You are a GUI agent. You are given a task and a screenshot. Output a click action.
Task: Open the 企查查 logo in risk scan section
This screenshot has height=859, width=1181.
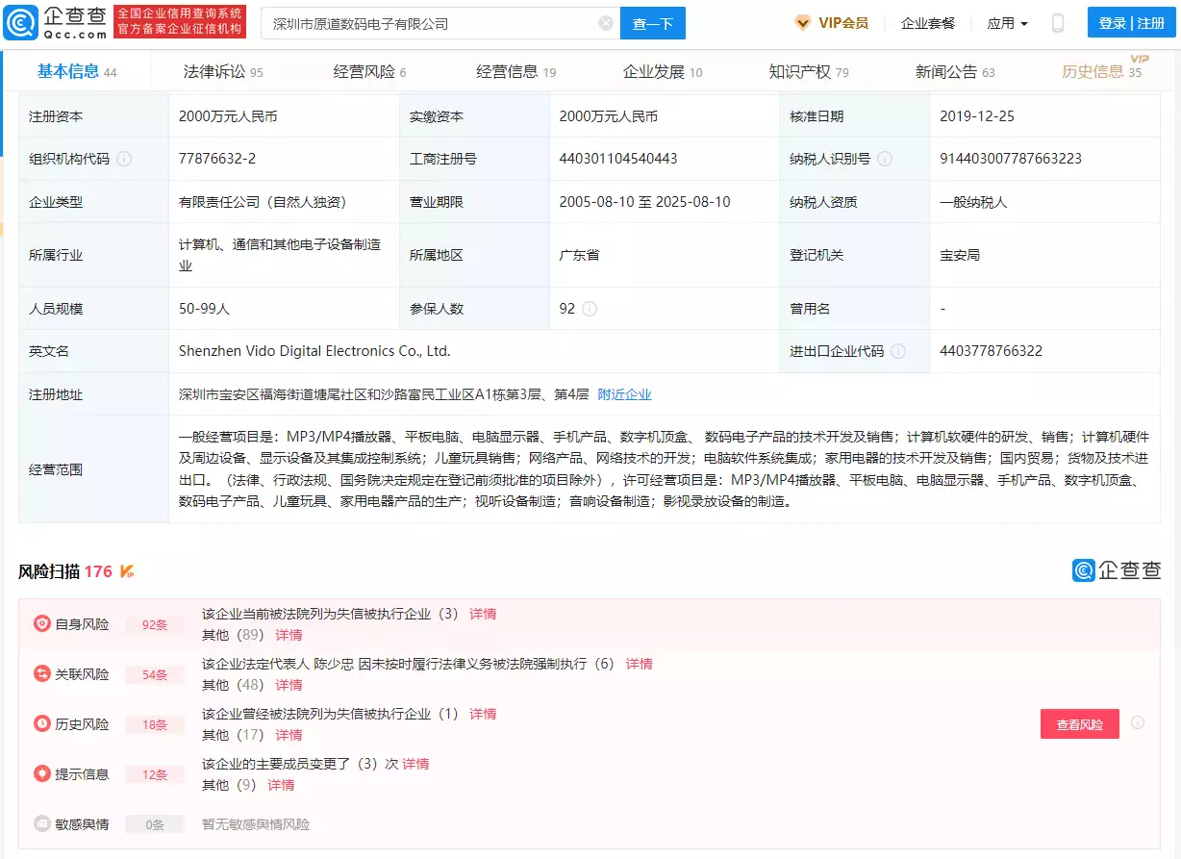1117,570
